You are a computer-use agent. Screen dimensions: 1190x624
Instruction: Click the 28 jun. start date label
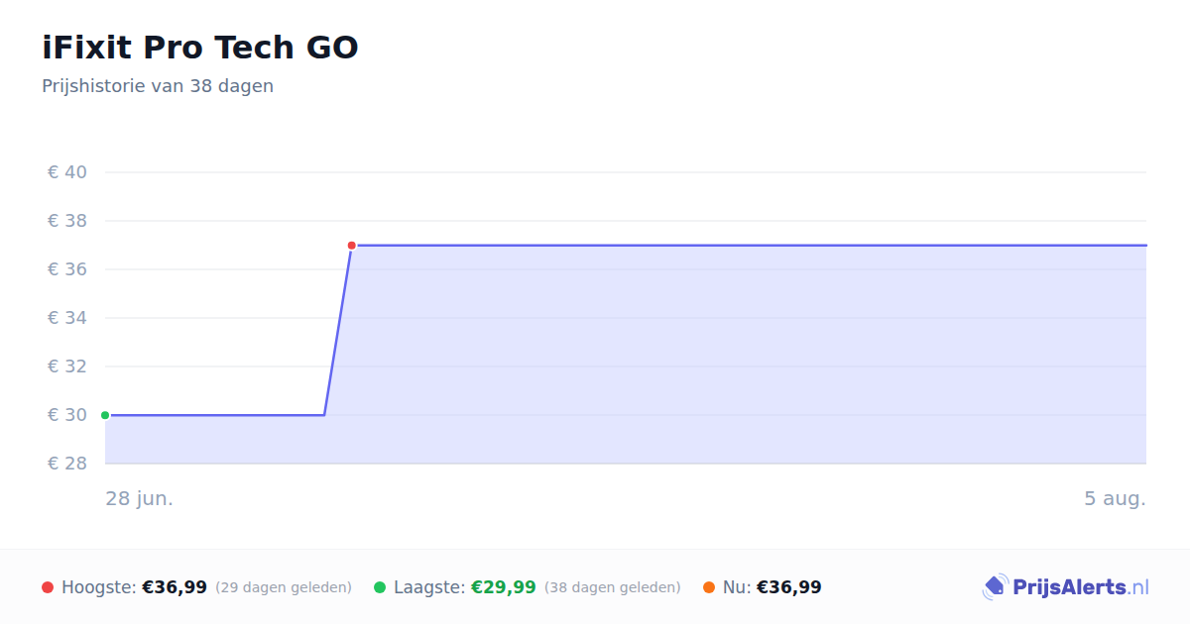pyautogui.click(x=140, y=498)
